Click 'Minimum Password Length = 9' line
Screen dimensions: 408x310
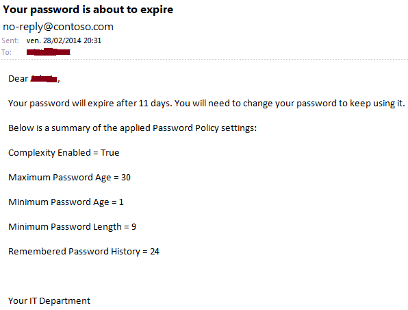click(x=72, y=227)
